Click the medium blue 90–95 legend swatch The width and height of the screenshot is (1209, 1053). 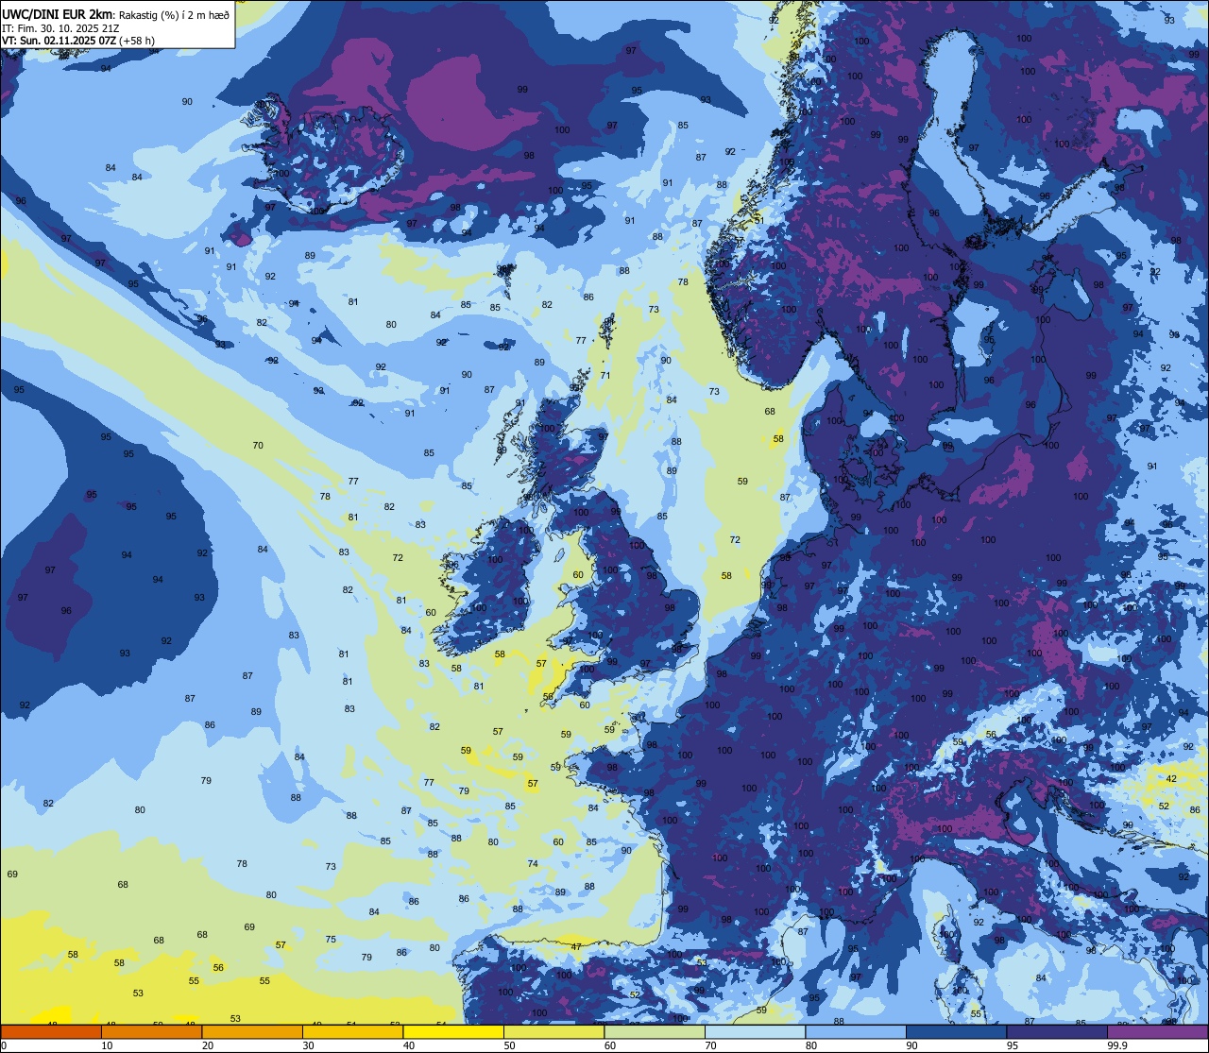tap(956, 1031)
